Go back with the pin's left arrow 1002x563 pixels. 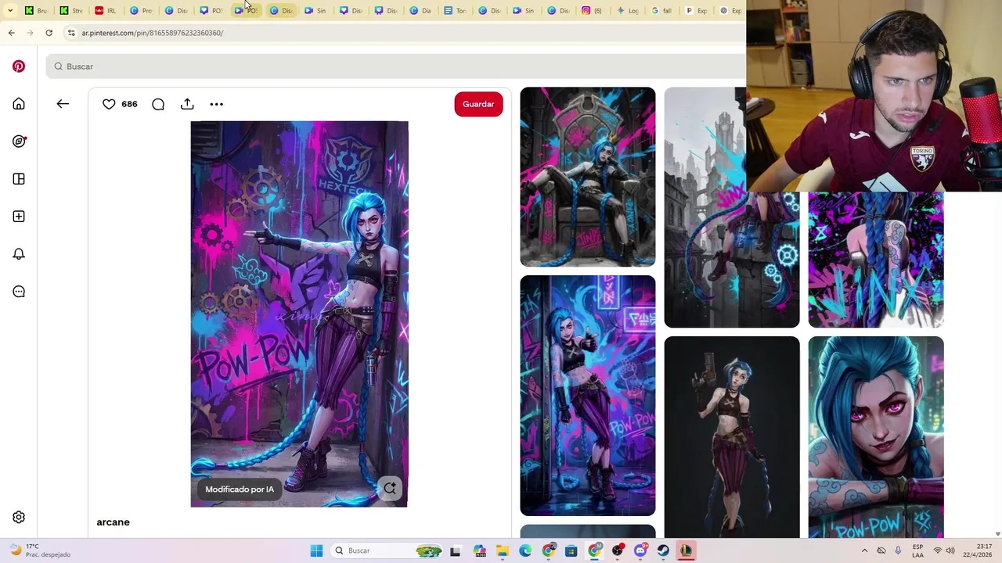63,104
